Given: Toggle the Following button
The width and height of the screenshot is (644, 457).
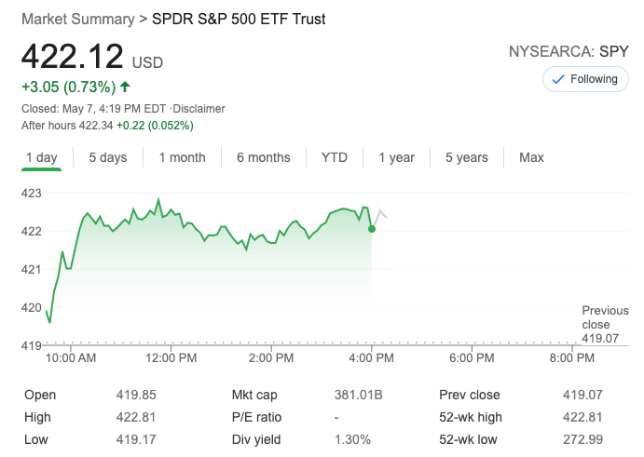Looking at the screenshot, I should click(585, 79).
